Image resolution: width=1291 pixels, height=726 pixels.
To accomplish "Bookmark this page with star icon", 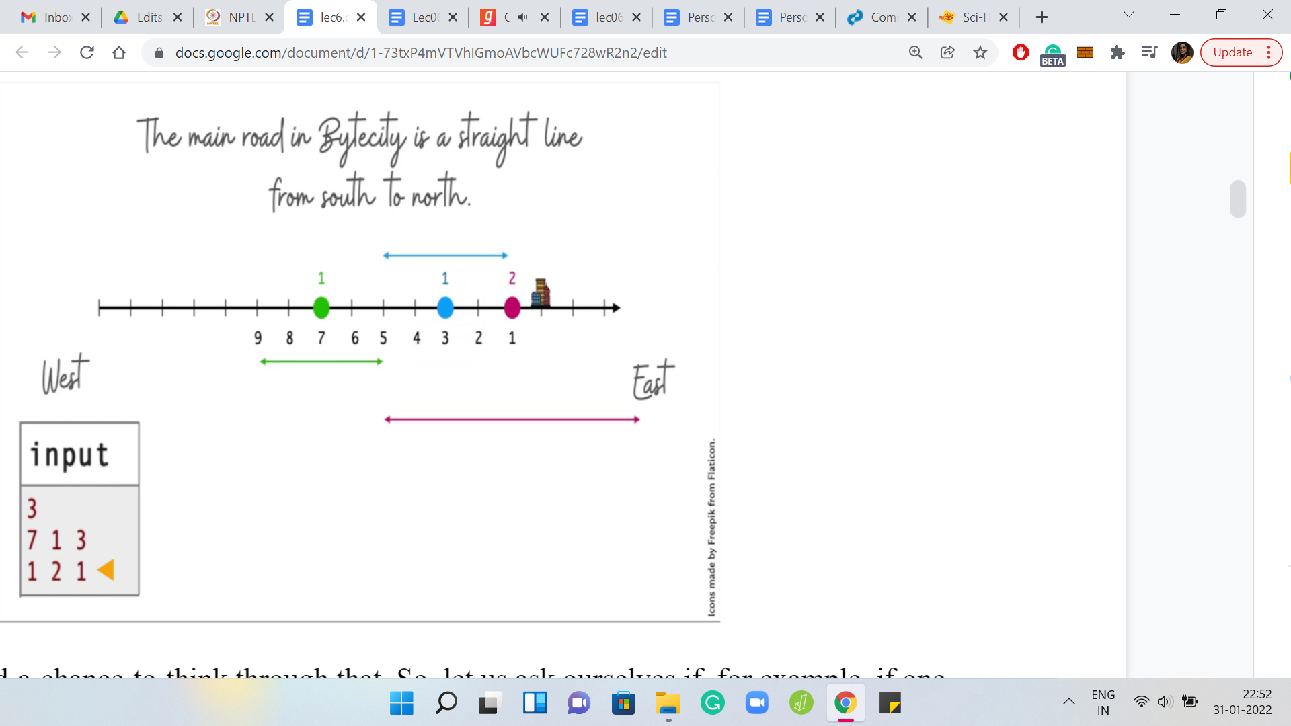I will click(980, 52).
